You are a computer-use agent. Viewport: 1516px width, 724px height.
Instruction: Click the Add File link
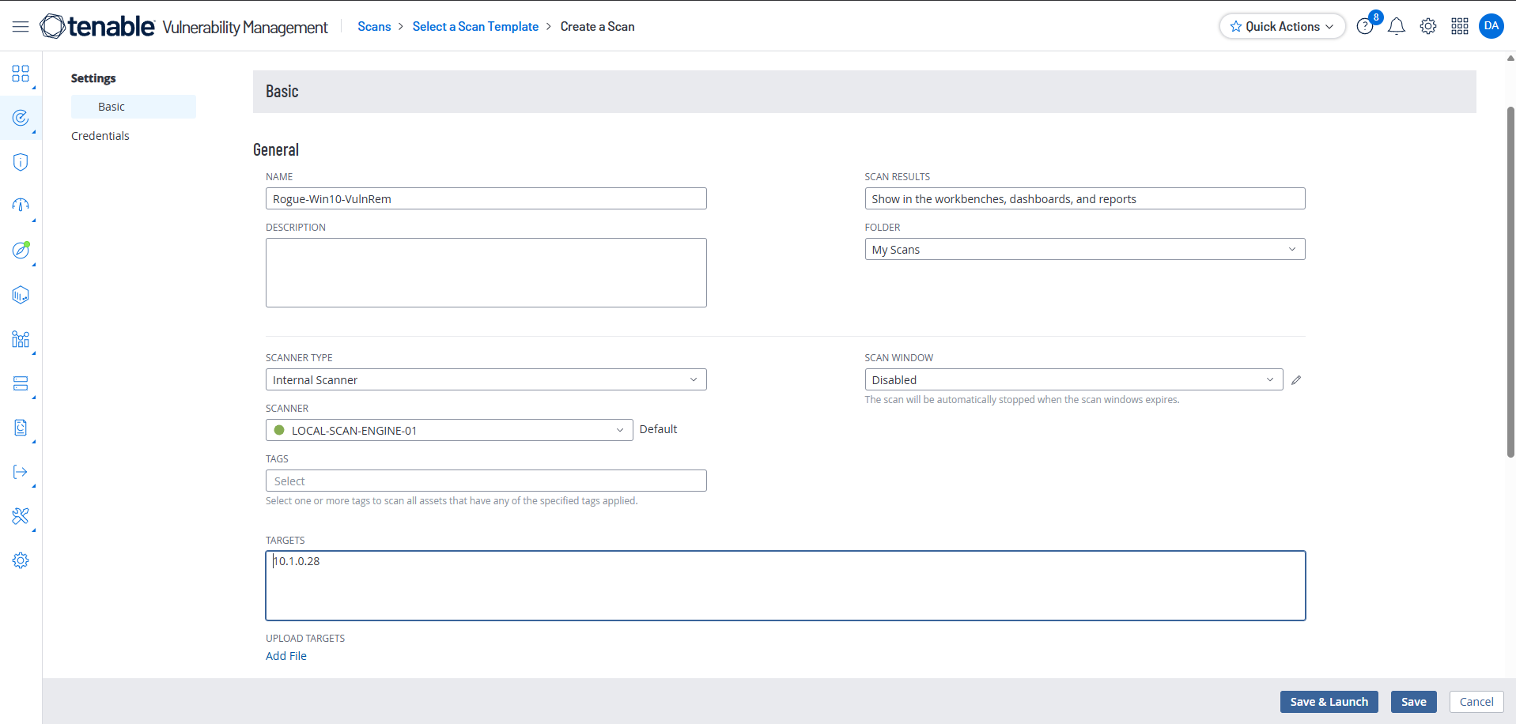pyautogui.click(x=286, y=656)
